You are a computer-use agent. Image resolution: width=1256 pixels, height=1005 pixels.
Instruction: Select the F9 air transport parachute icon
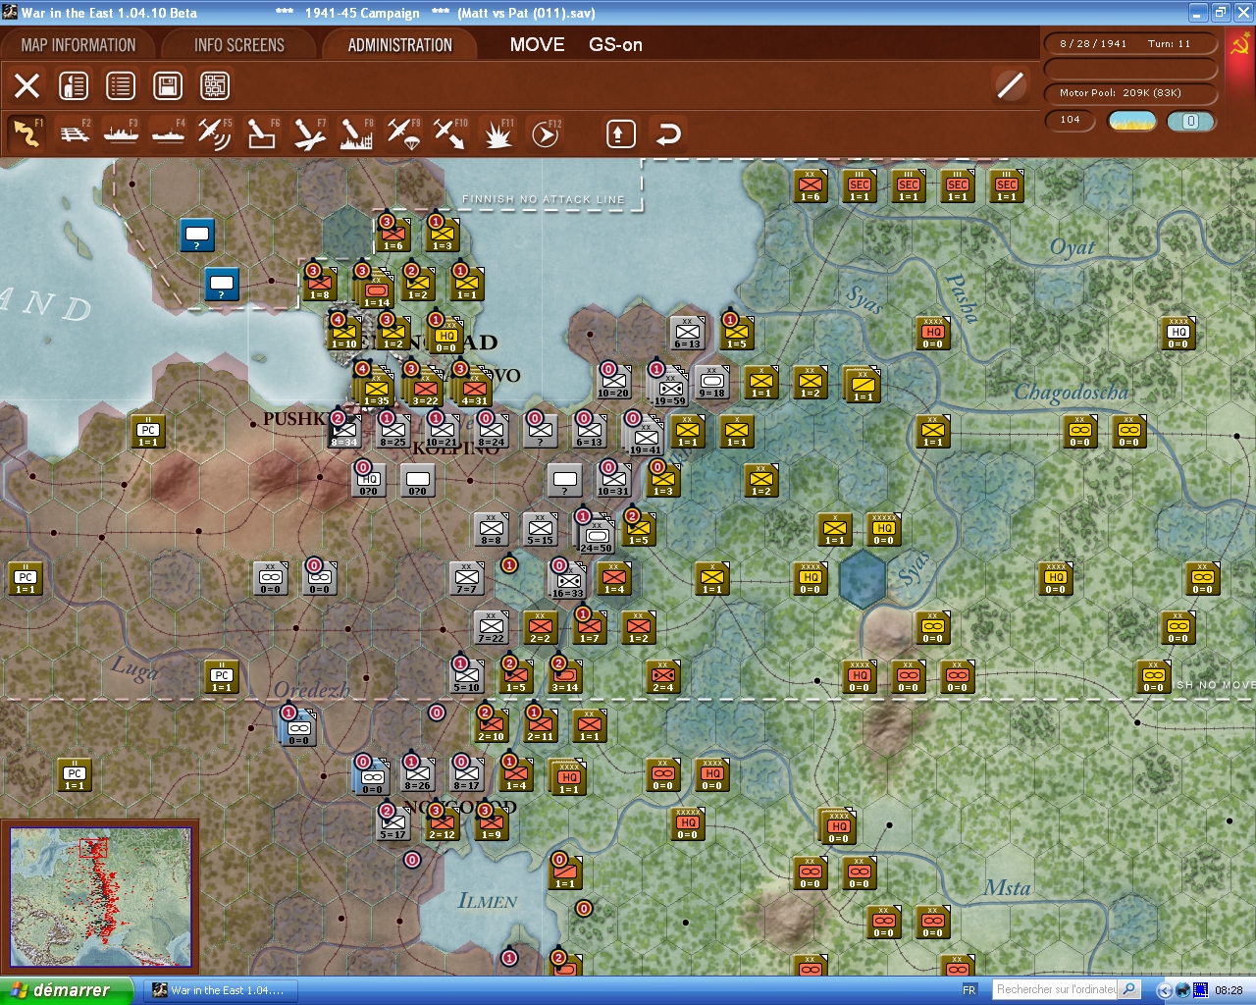pyautogui.click(x=403, y=133)
